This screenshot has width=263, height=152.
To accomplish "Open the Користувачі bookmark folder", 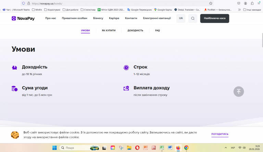I will click(x=52, y=10).
